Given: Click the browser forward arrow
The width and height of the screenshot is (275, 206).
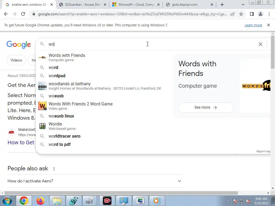Looking at the screenshot, I should [x=15, y=14].
